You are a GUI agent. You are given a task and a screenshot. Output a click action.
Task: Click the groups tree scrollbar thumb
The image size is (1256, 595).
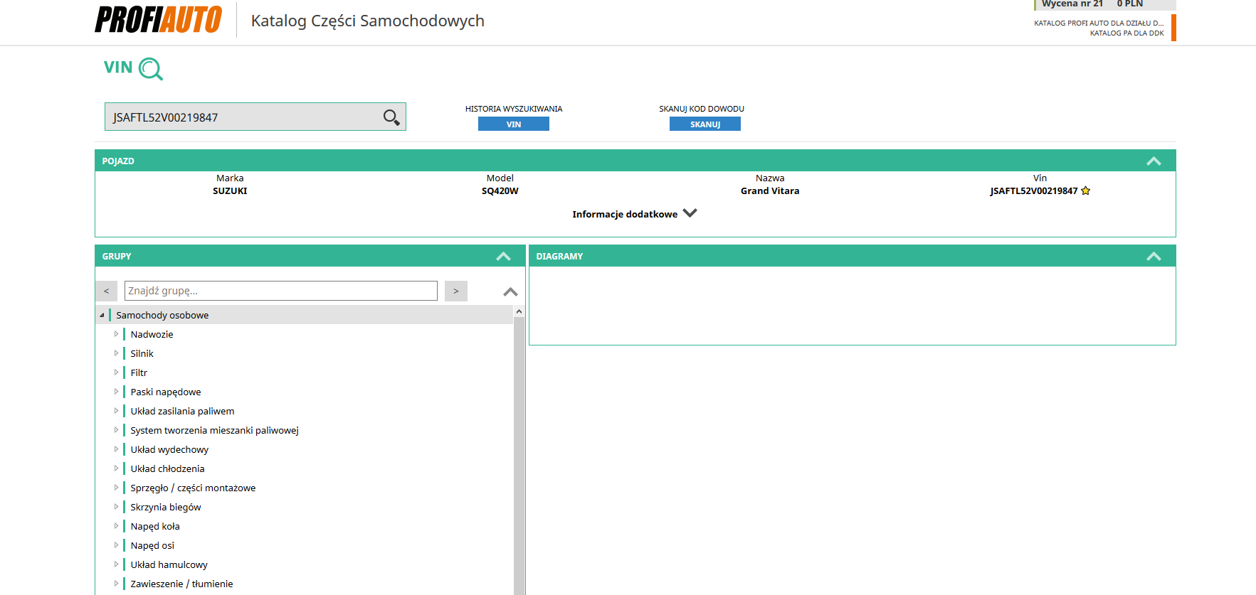click(519, 455)
